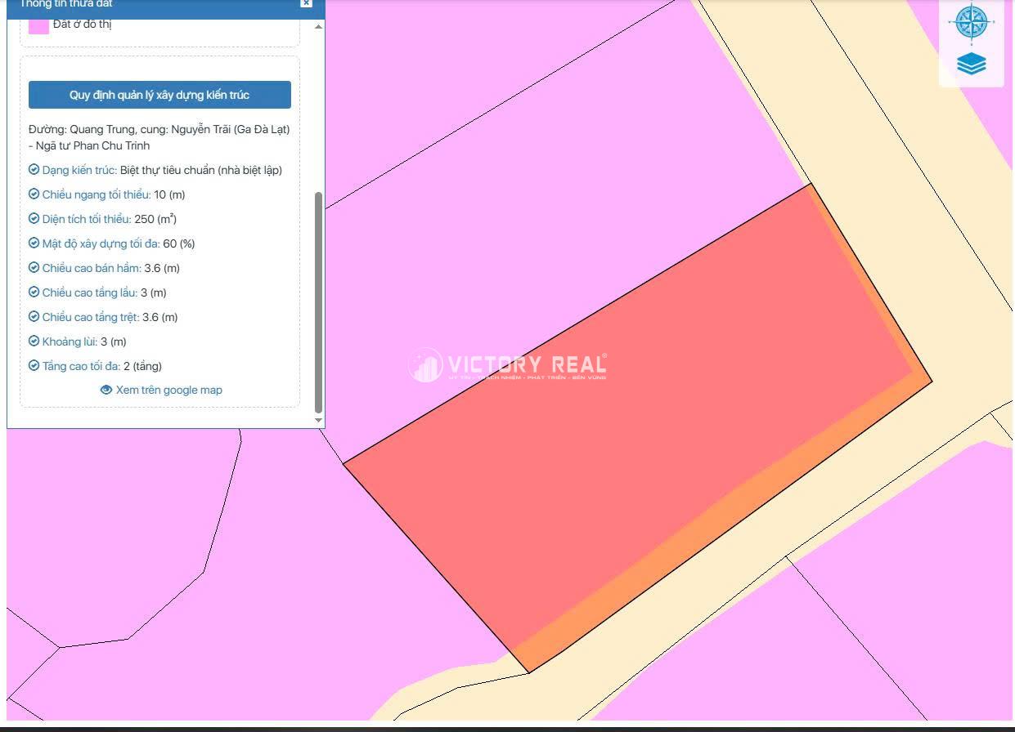The image size is (1015, 732).
Task: Click check icon next to Khoảng lùi
Action: pos(34,341)
